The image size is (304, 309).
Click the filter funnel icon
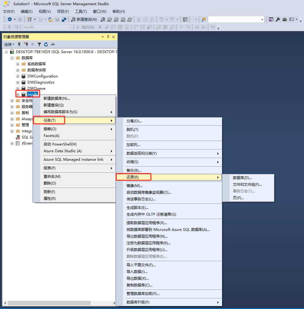point(39,44)
